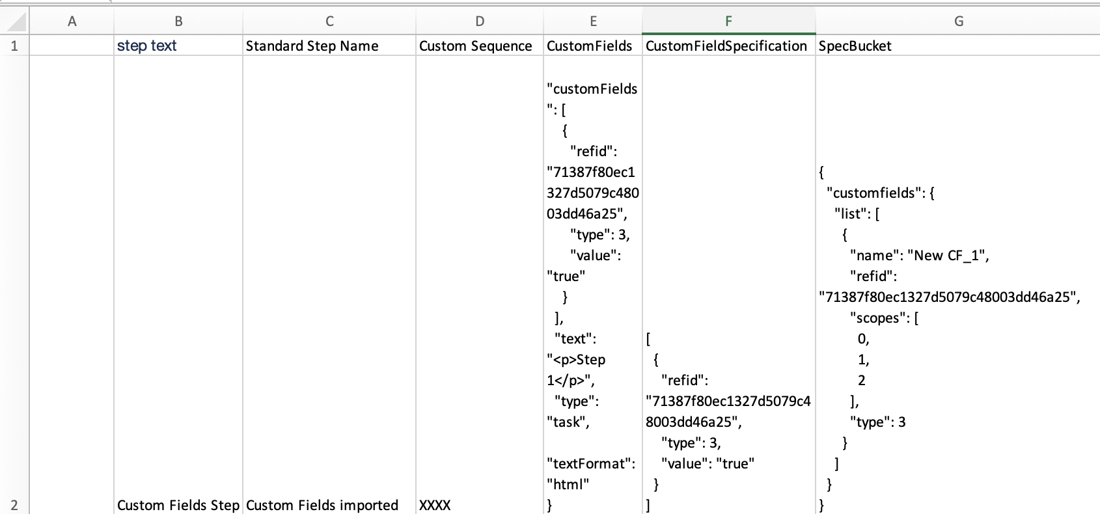The image size is (1100, 514).
Task: Click the 'CustomFieldSpecification' header cell
Action: [728, 46]
